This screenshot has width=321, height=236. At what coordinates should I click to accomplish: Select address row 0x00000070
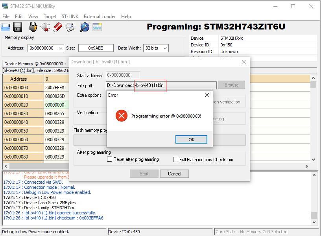(x=23, y=148)
